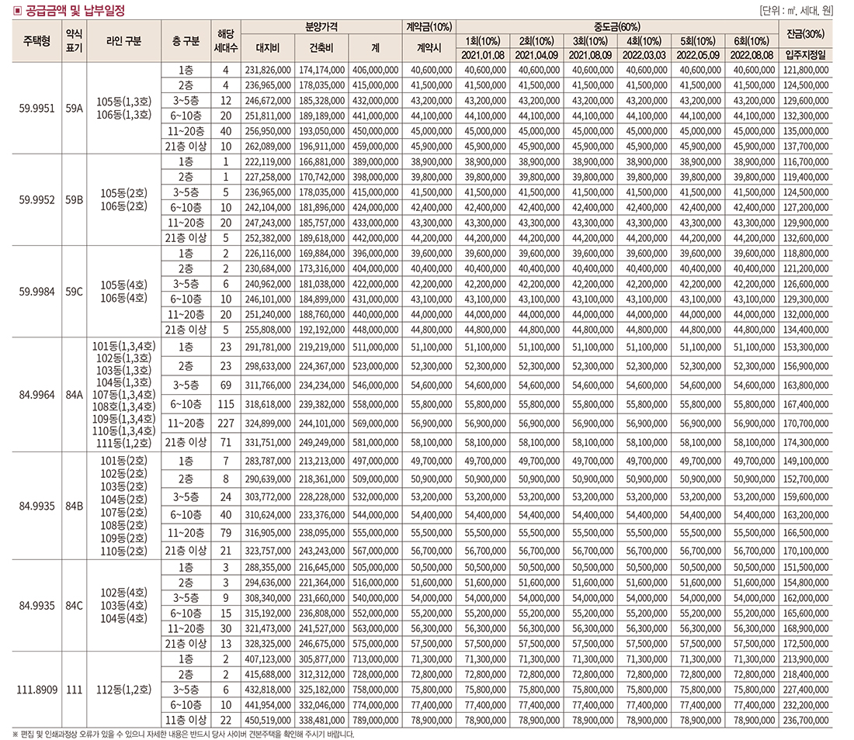Viewport: 854px width, 740px height.
Task: Click the '1회(10%)' installment header
Action: point(483,41)
